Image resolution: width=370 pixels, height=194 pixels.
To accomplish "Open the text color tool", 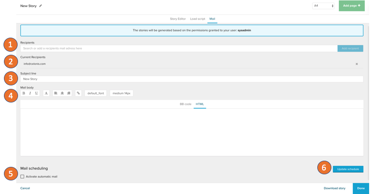I will click(46, 93).
